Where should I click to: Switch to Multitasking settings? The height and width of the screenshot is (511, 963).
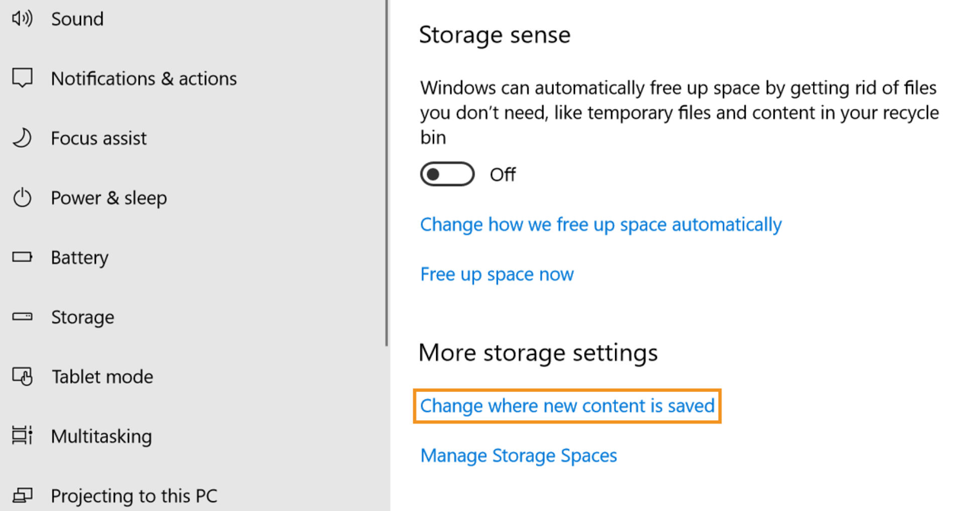(102, 436)
